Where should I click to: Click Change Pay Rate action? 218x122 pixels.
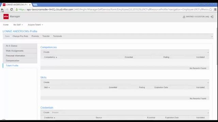tap(20, 36)
